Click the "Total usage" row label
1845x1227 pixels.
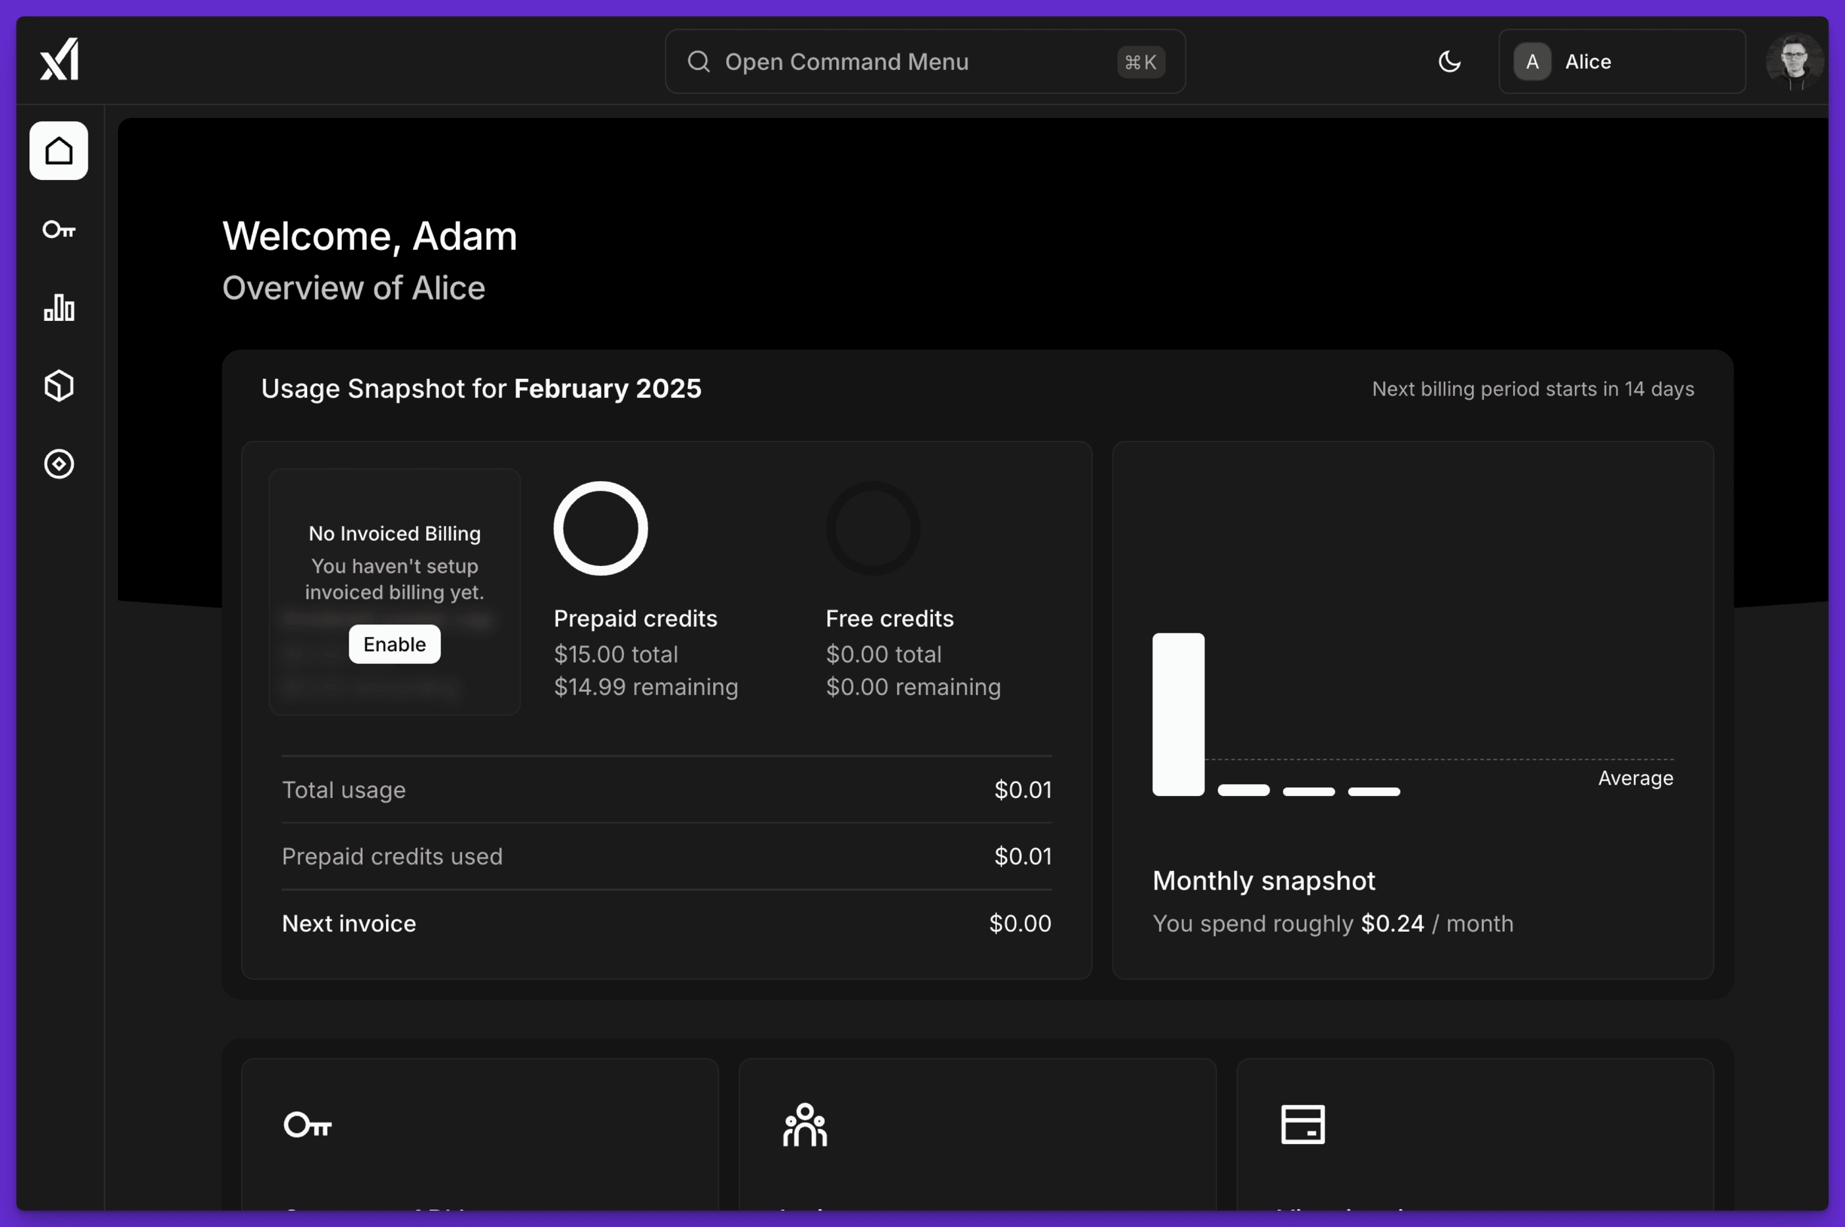point(343,790)
